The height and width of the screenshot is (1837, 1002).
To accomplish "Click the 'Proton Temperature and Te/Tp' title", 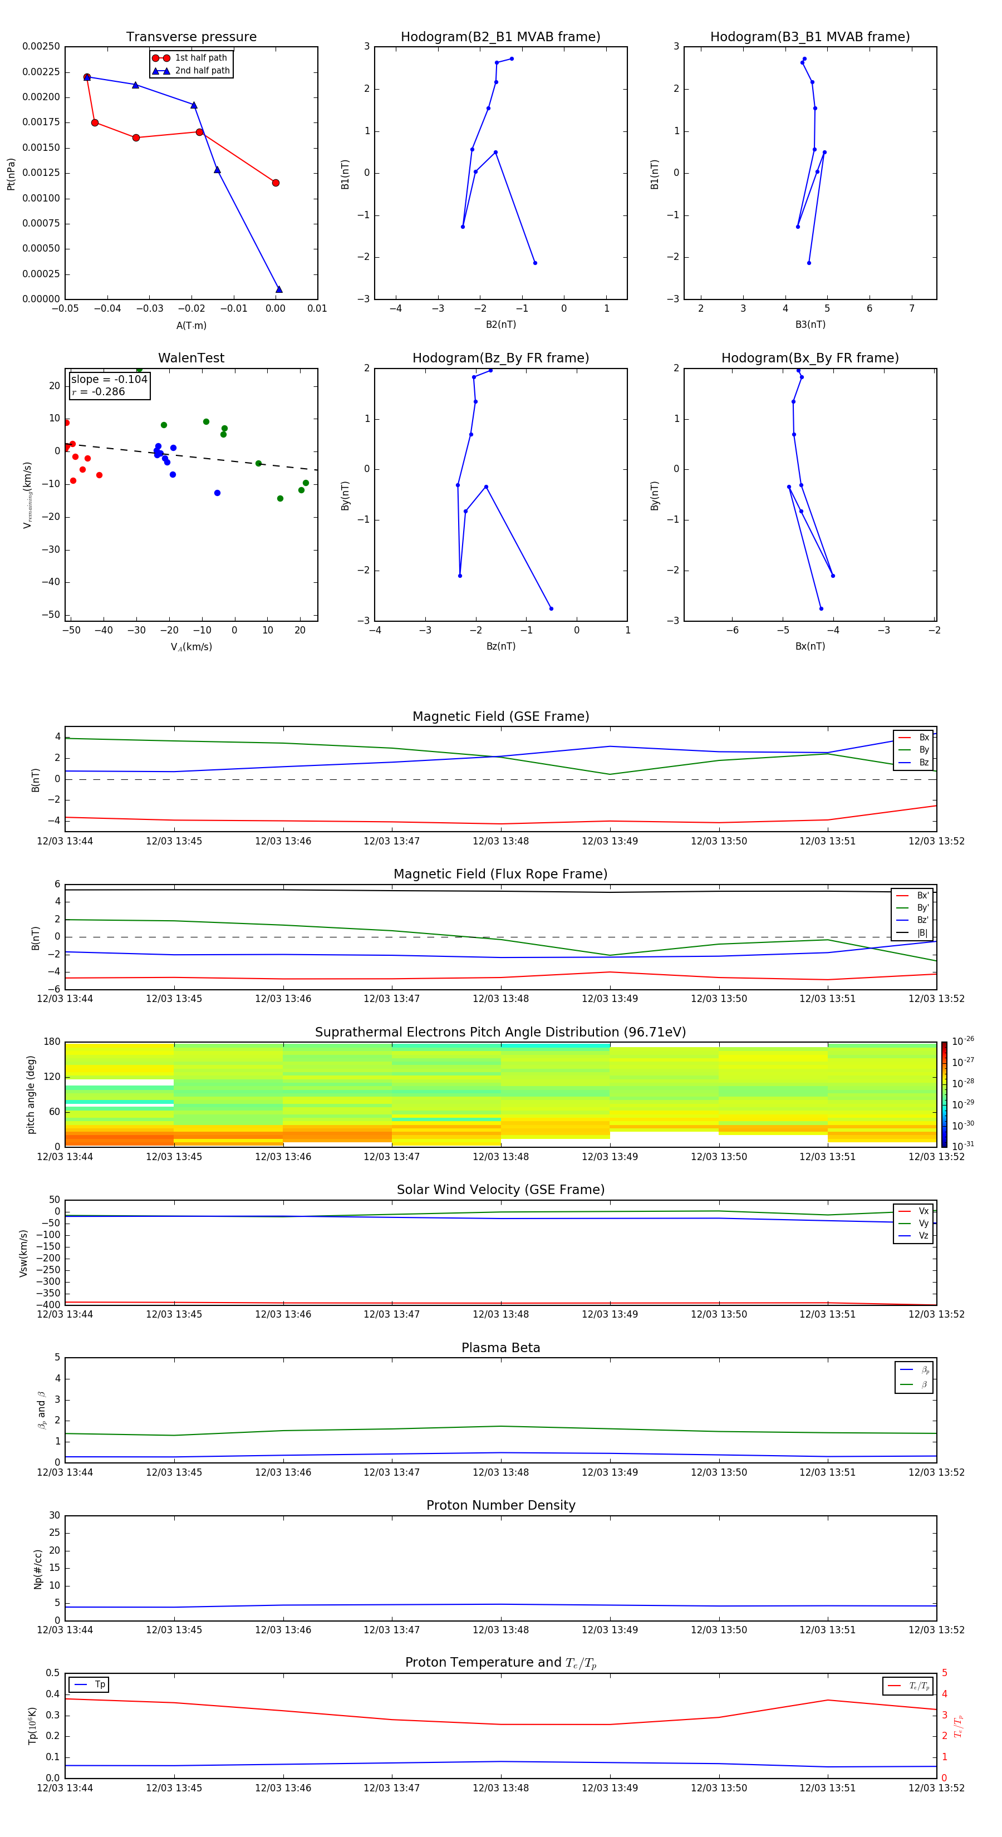I will pyautogui.click(x=500, y=1662).
